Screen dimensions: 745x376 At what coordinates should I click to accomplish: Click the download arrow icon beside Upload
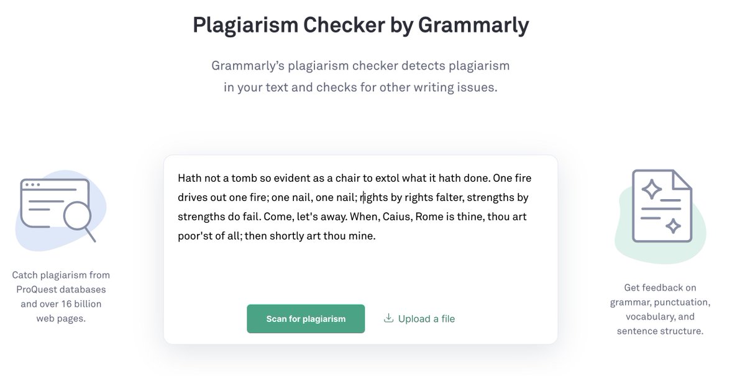388,318
